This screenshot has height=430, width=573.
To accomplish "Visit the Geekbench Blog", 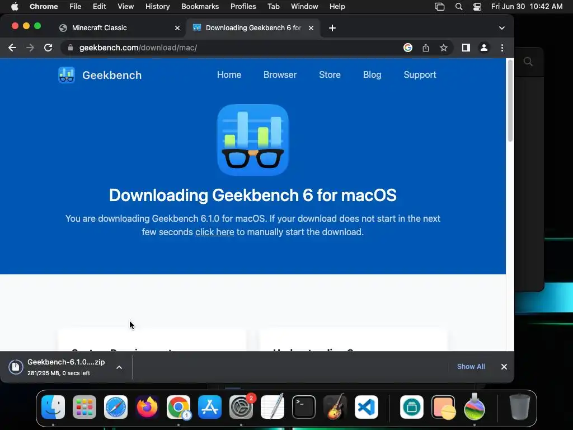I will pos(372,74).
